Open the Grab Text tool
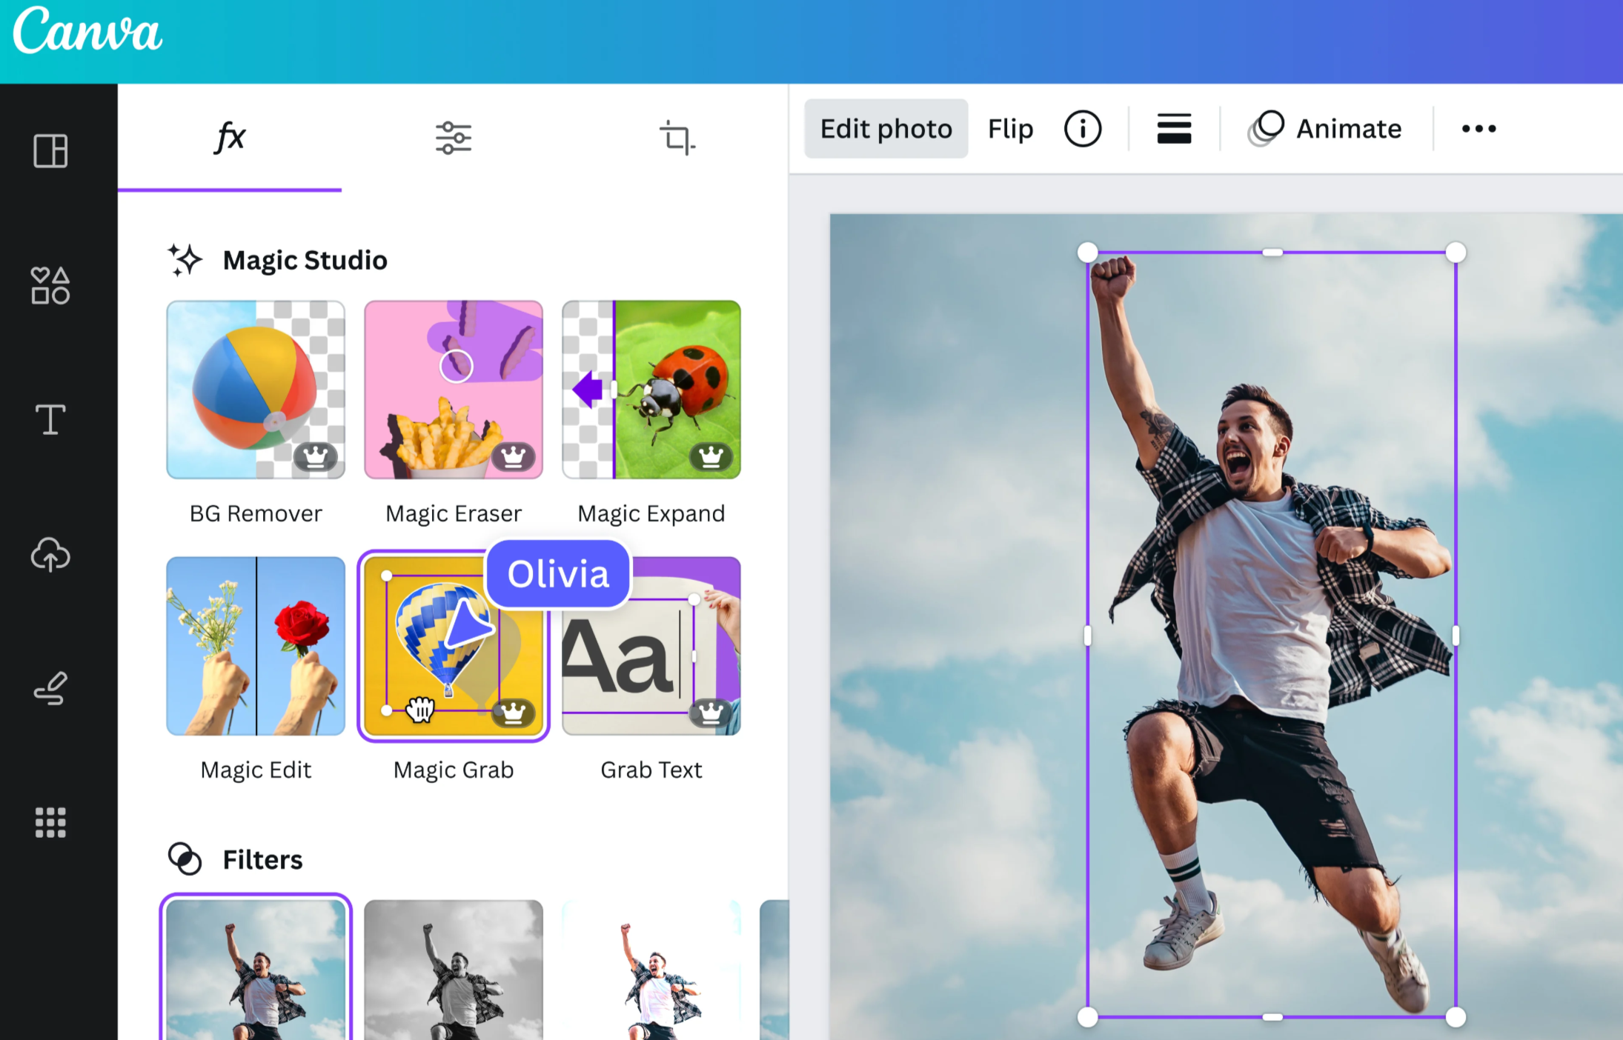This screenshot has height=1040, width=1623. (x=651, y=652)
